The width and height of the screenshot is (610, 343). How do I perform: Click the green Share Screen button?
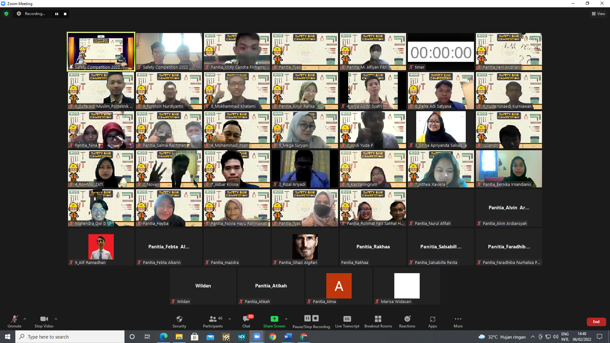pyautogui.click(x=274, y=321)
